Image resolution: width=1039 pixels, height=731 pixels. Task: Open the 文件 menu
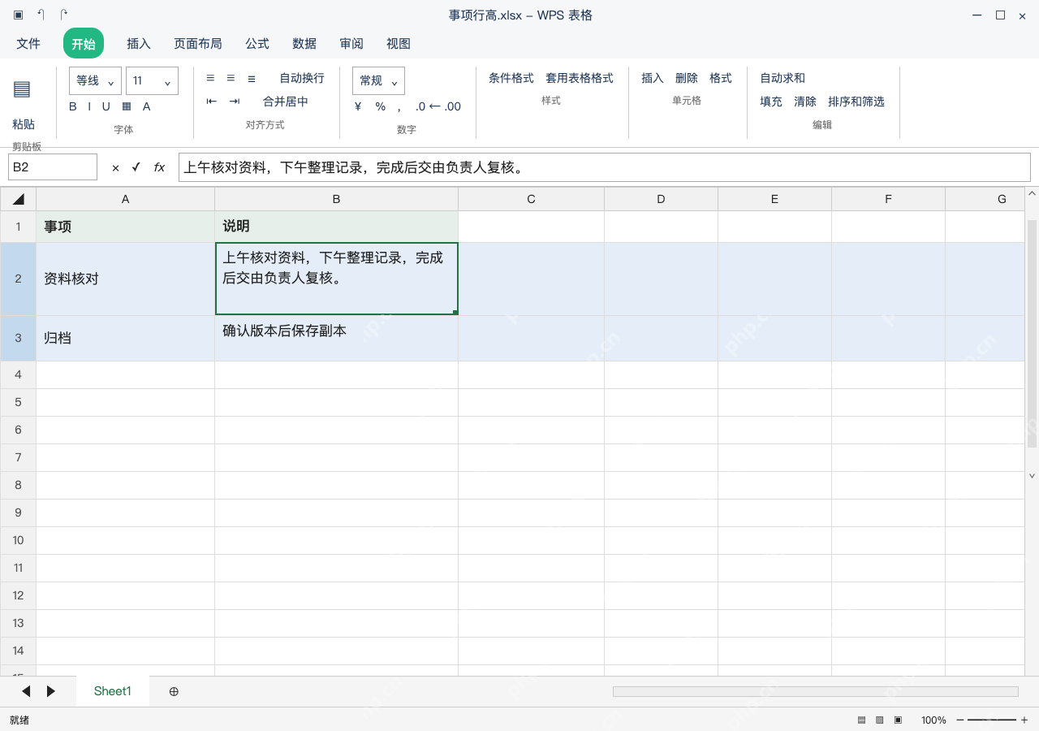point(28,44)
